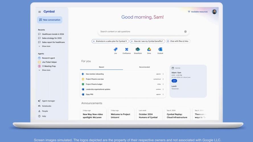Open October 2024 Humans of Cymbal announcement
The image size is (253, 142).
[x=149, y=114]
